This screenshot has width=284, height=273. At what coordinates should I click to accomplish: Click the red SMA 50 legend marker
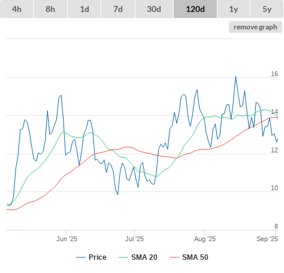pyautogui.click(x=174, y=257)
